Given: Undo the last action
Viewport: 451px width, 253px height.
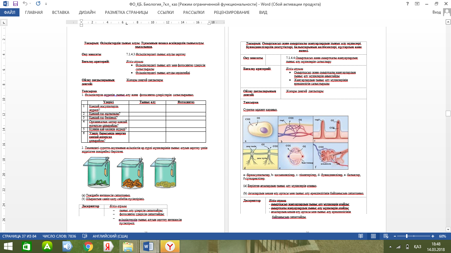Looking at the screenshot, I should pyautogui.click(x=25, y=4).
